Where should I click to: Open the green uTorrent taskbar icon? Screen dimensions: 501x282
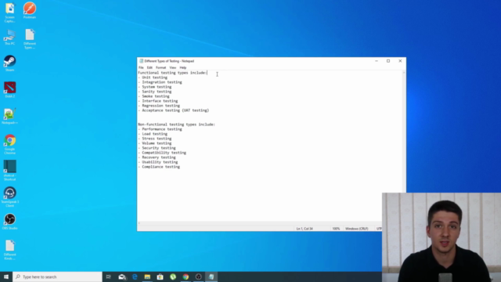click(173, 277)
